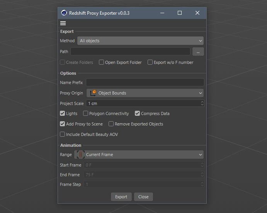Image resolution: width=267 pixels, height=213 pixels.
Task: Click the Name Prefix text field
Action: click(145, 82)
